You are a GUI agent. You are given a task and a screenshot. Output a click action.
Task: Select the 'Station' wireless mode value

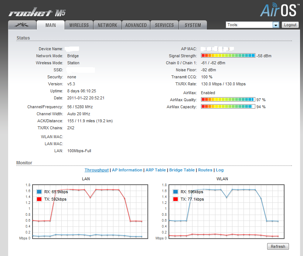pyautogui.click(x=73, y=63)
